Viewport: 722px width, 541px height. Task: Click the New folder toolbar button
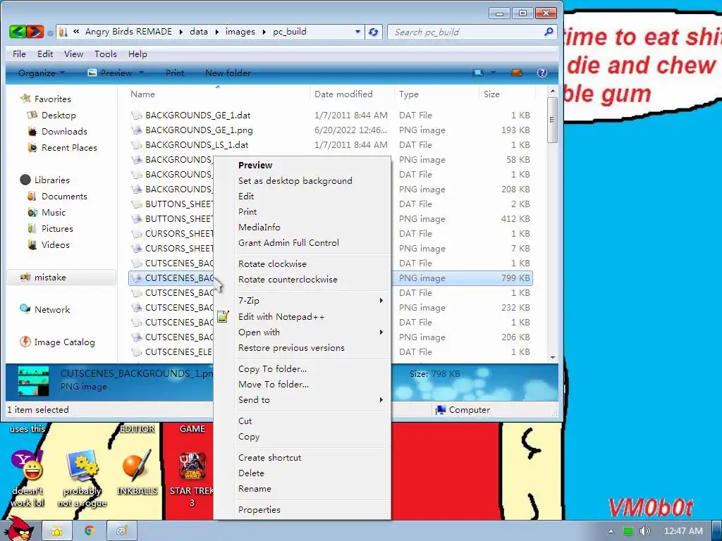(x=228, y=73)
